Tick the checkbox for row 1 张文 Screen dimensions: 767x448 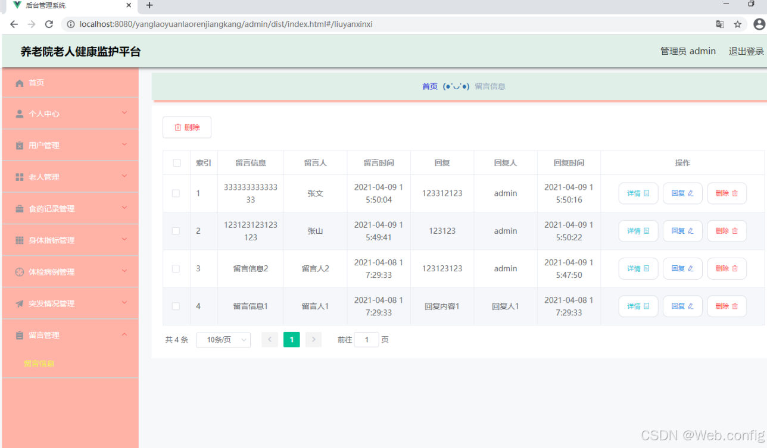click(x=176, y=193)
